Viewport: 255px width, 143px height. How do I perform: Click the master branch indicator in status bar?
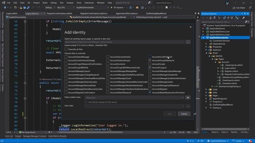(x=239, y=141)
